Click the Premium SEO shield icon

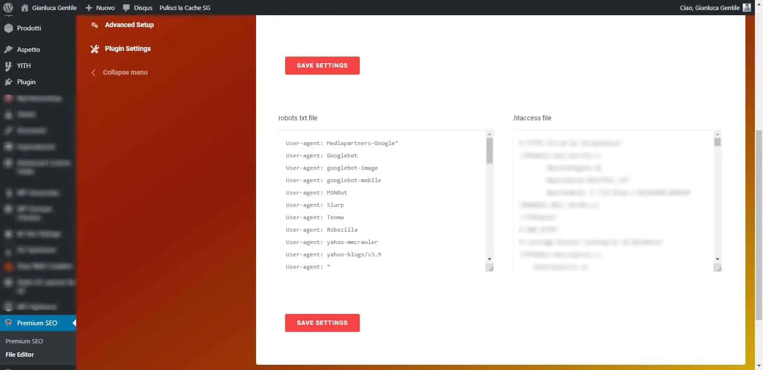8,323
